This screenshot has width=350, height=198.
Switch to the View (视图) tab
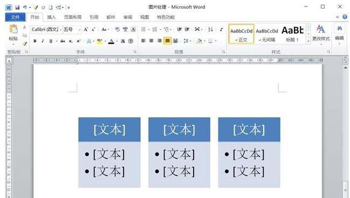click(x=145, y=17)
